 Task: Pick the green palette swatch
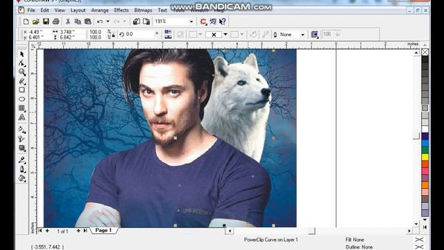tap(425, 150)
